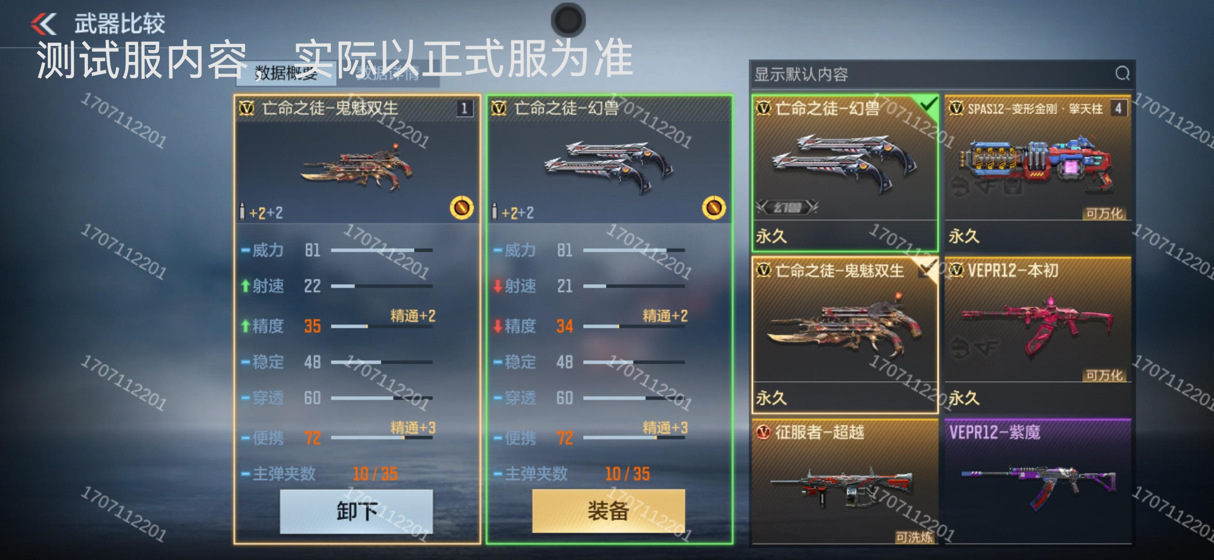The image size is (1214, 560).
Task: Tap the gold badge icon on 幻兽 comparison card
Action: [x=714, y=208]
